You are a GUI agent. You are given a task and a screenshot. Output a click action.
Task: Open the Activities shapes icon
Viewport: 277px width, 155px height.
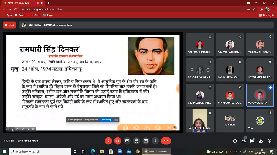[x=261, y=141]
